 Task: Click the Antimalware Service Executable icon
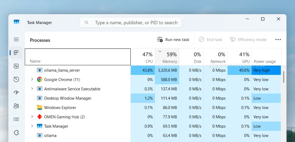(39, 89)
